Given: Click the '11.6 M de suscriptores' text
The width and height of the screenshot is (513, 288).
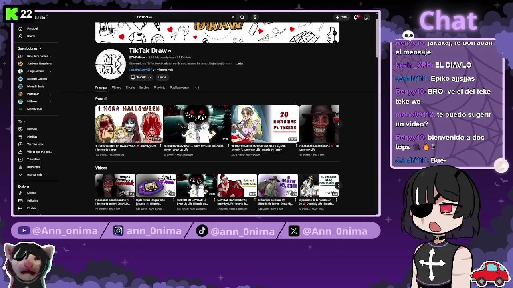Looking at the screenshot, I should [161, 58].
